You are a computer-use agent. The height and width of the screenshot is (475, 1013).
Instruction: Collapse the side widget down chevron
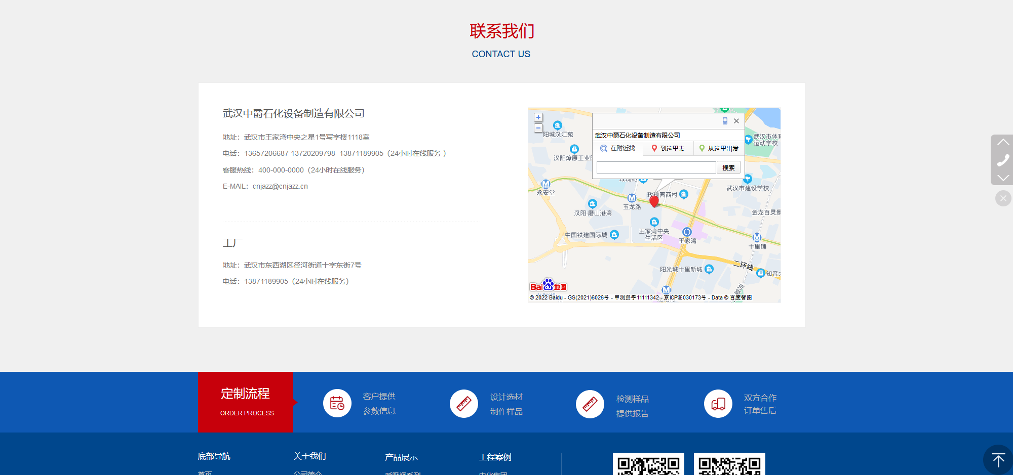[1003, 178]
